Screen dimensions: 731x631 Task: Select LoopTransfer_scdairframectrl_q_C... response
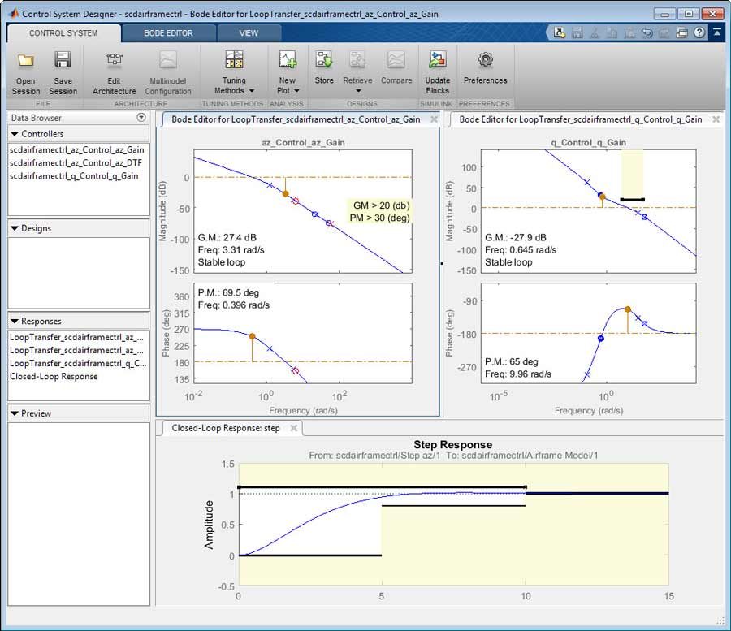tap(77, 363)
